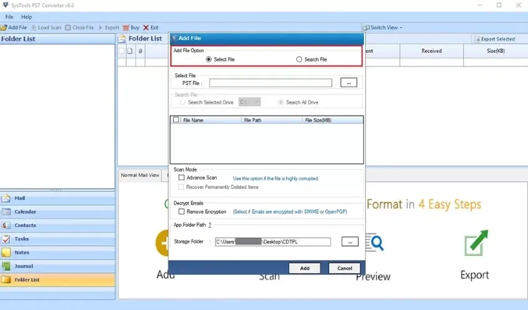
Task: Sort by the Received column
Action: (x=431, y=51)
